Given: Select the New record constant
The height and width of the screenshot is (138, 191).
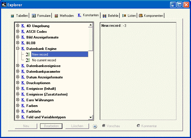Looking at the screenshot, I should pos(40,54).
